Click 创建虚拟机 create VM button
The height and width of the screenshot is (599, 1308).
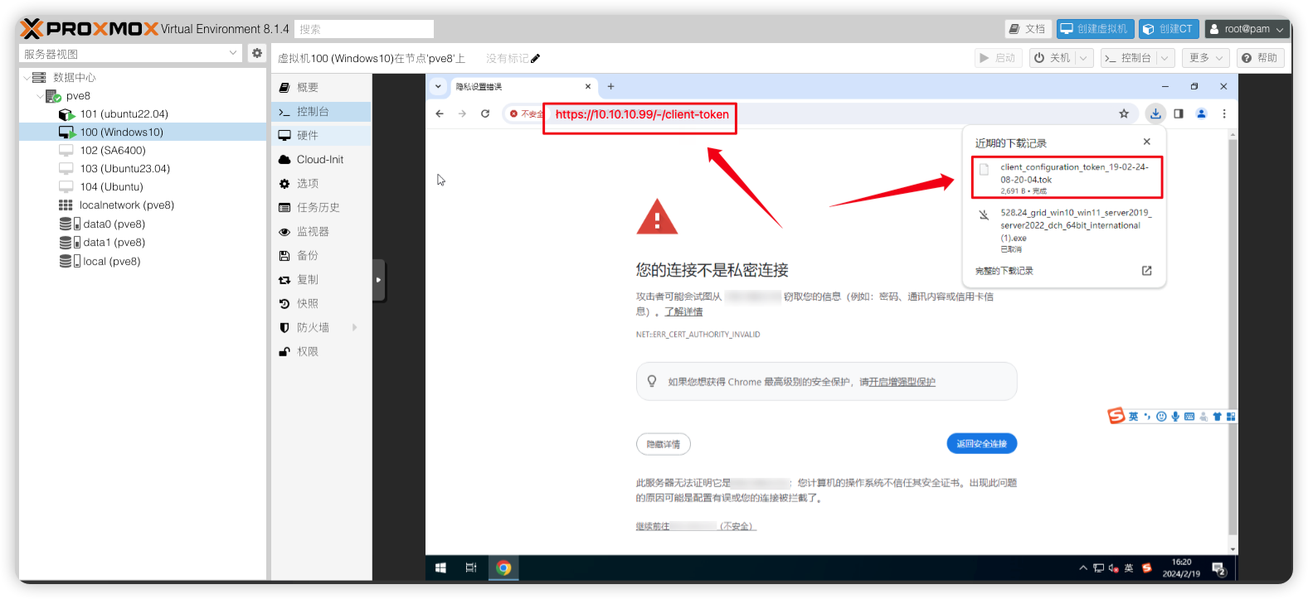click(x=1095, y=29)
